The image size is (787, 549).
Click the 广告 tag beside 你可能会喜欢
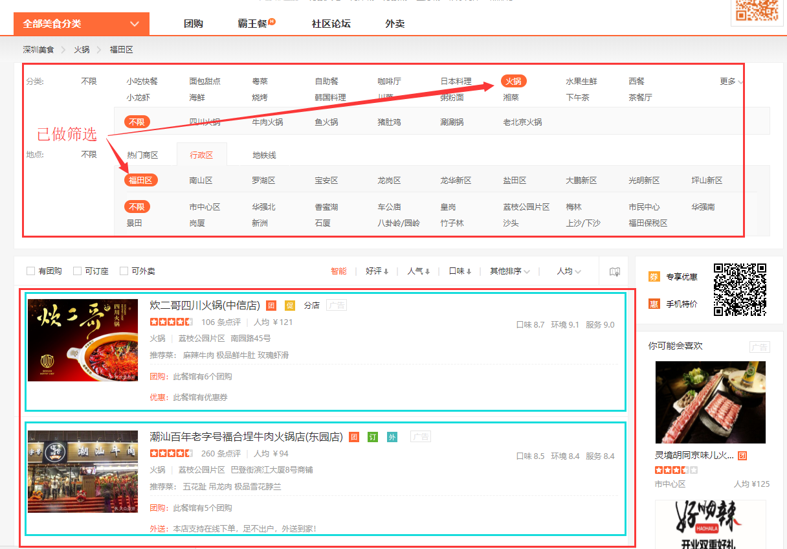tap(760, 347)
